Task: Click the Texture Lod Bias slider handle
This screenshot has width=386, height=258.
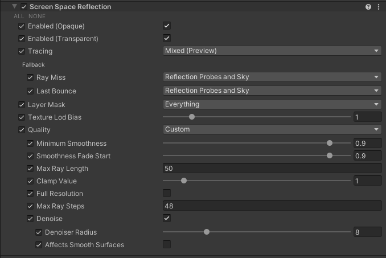Action: 192,117
